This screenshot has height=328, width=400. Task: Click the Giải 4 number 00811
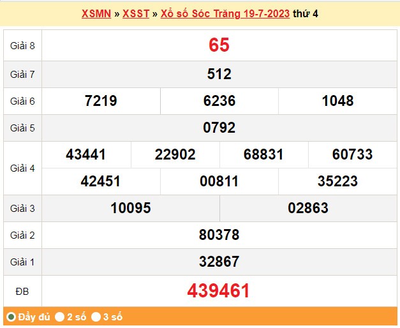pyautogui.click(x=219, y=181)
